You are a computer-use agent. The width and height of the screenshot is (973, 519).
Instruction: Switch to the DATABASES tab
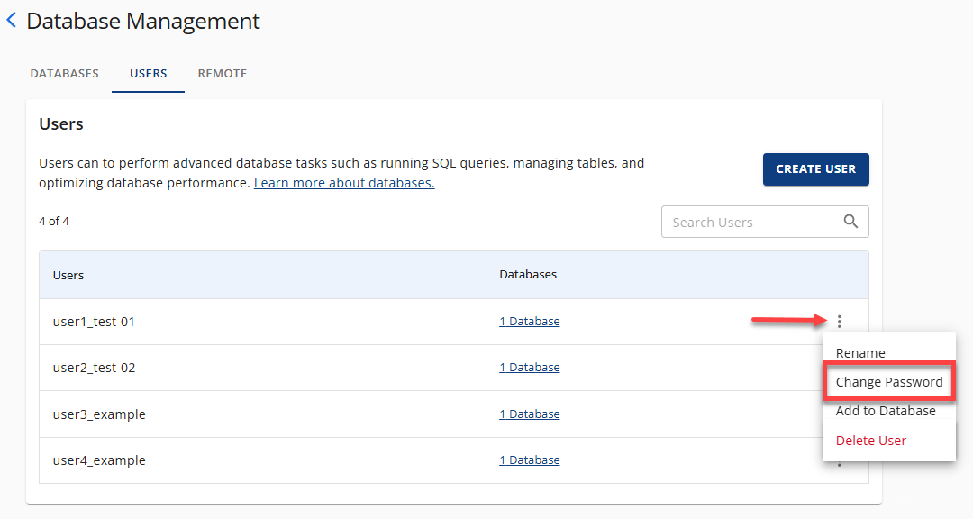pos(64,73)
